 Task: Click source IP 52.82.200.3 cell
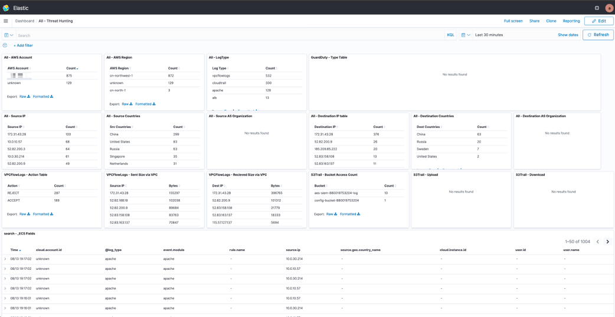pos(16,149)
